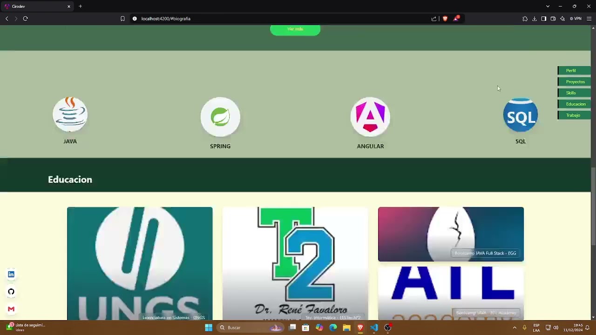Open the LinkedIn profile icon

coord(11,275)
